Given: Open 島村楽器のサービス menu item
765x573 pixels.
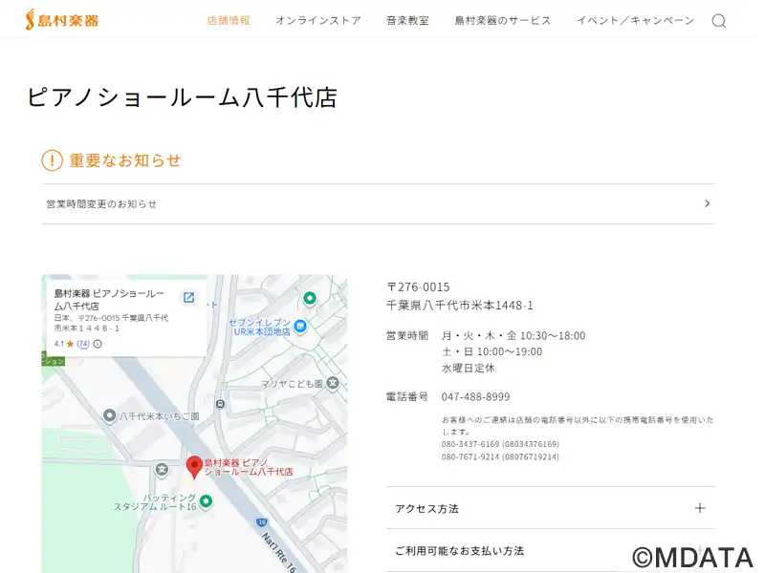Looking at the screenshot, I should coord(503,20).
